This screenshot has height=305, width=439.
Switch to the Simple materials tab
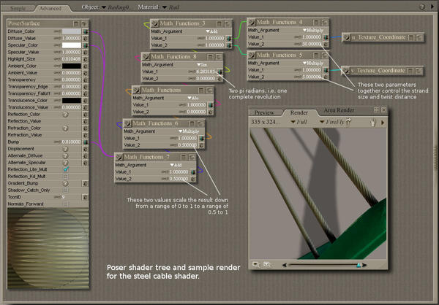click(18, 8)
